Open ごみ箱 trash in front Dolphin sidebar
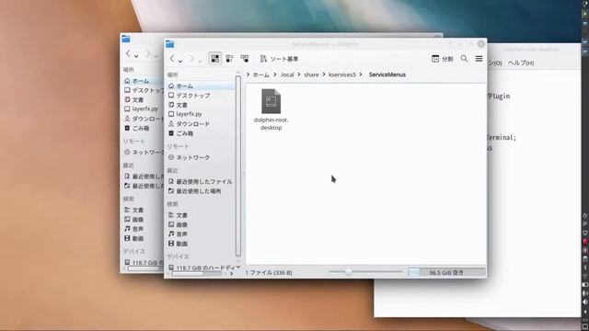589x331 pixels. (x=201, y=133)
